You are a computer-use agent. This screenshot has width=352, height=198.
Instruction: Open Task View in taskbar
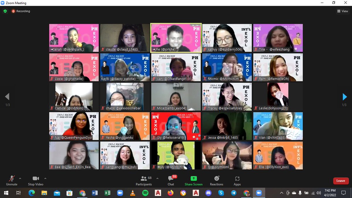pos(18,193)
